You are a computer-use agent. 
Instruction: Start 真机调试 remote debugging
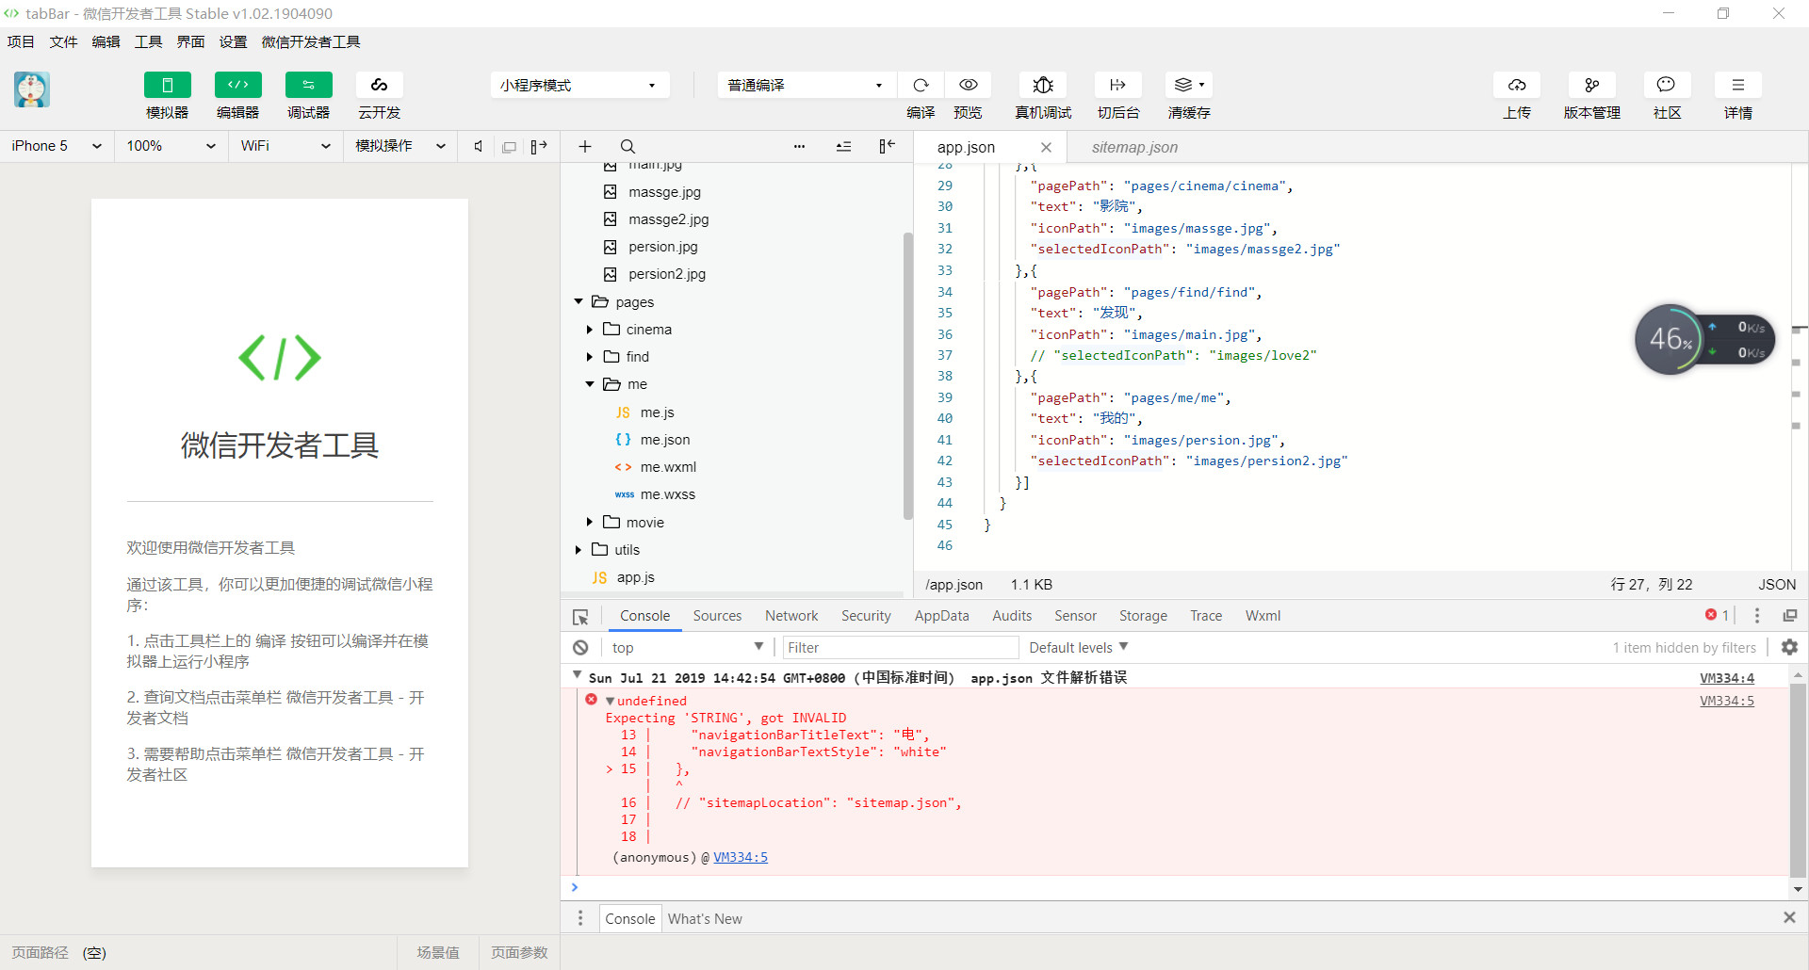[1043, 85]
